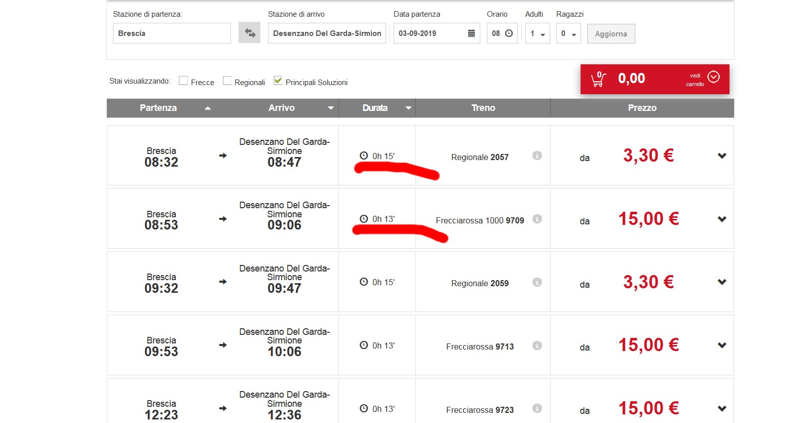Show info for Frecciarossa 1000 9709

click(537, 219)
